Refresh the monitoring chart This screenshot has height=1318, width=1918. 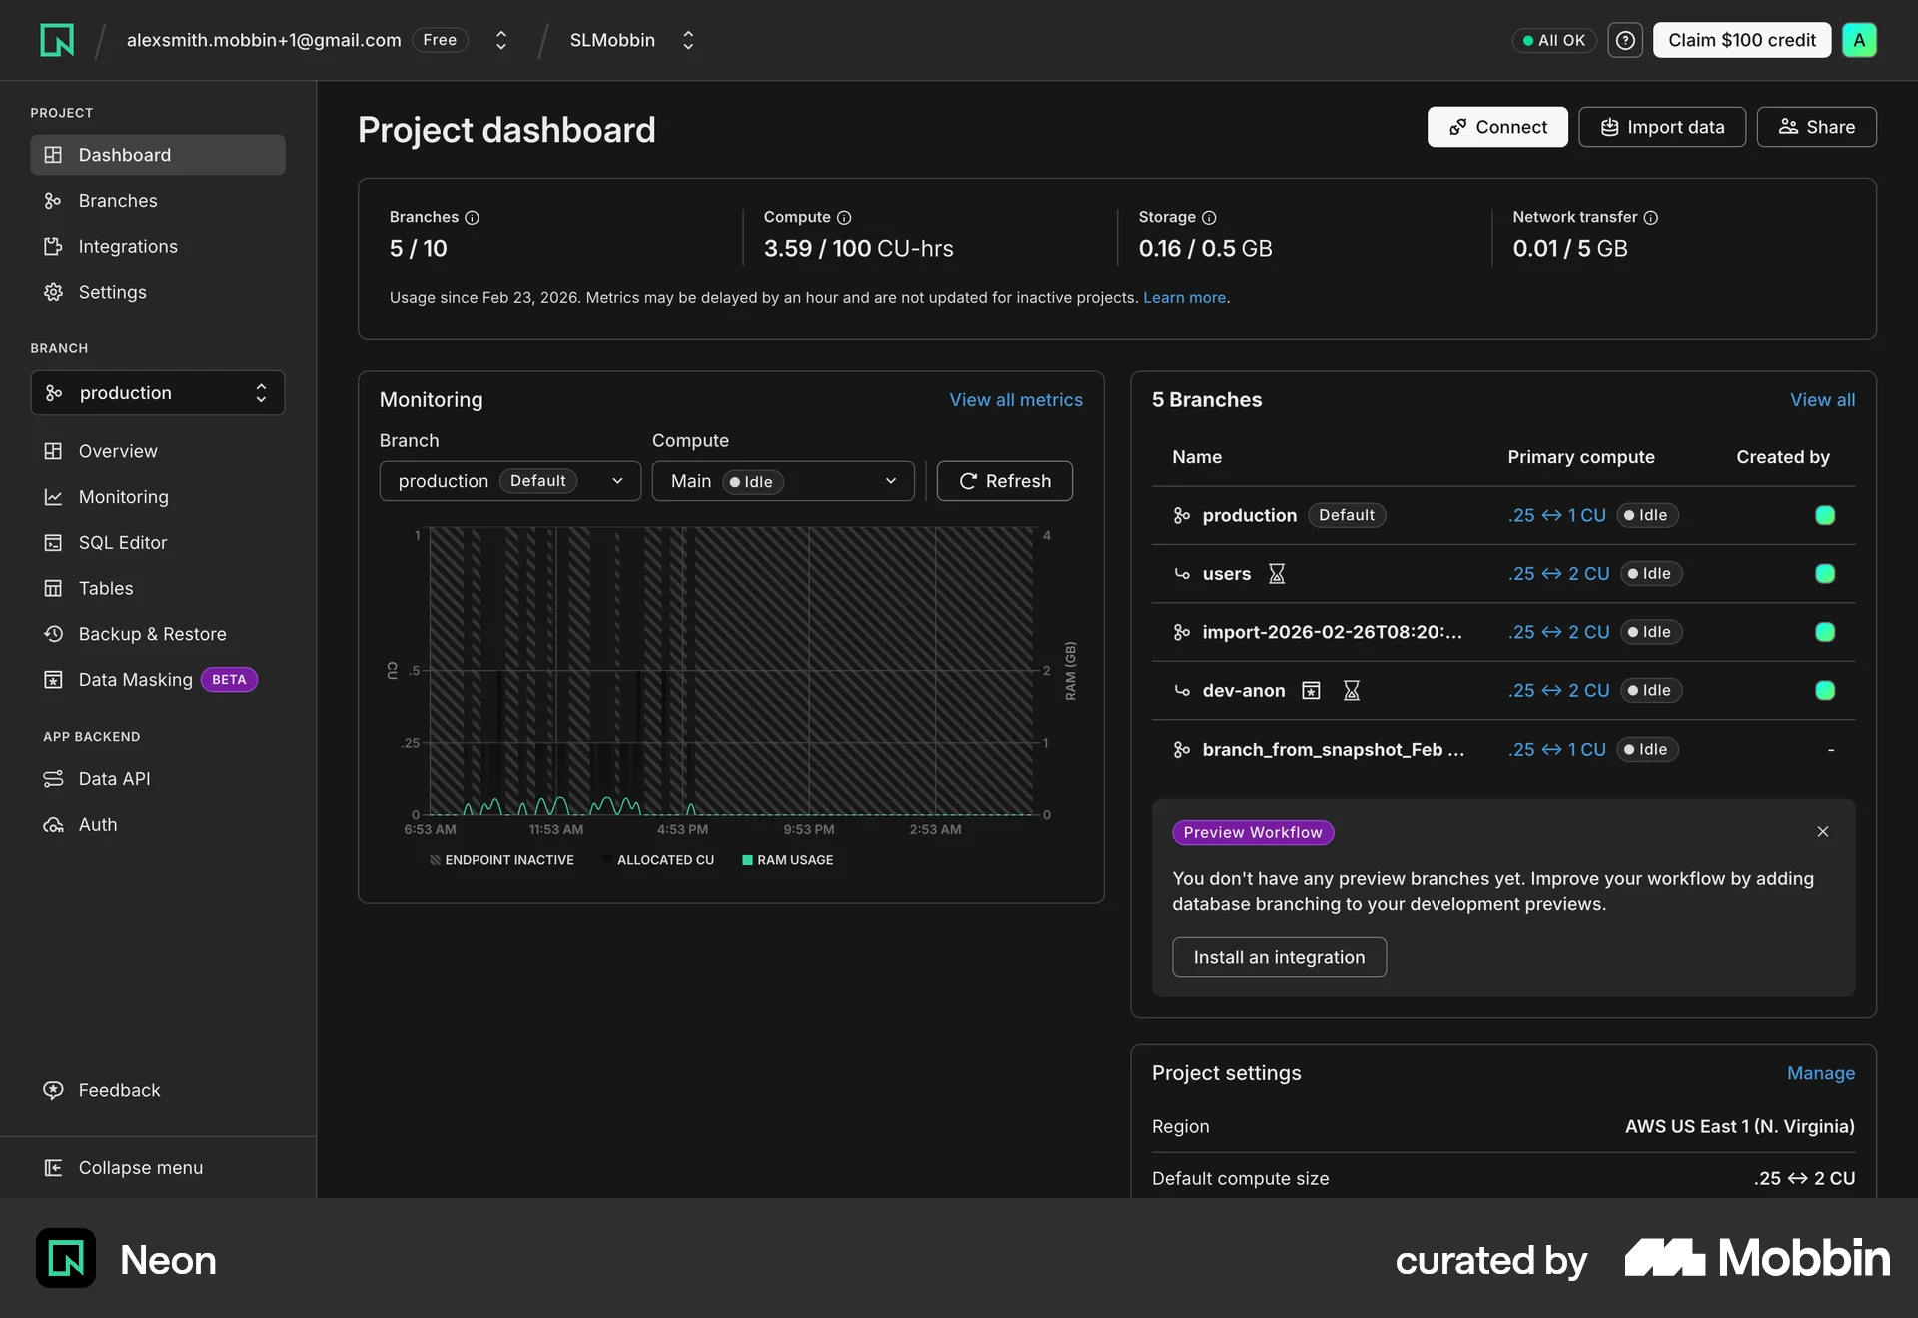tap(1005, 482)
